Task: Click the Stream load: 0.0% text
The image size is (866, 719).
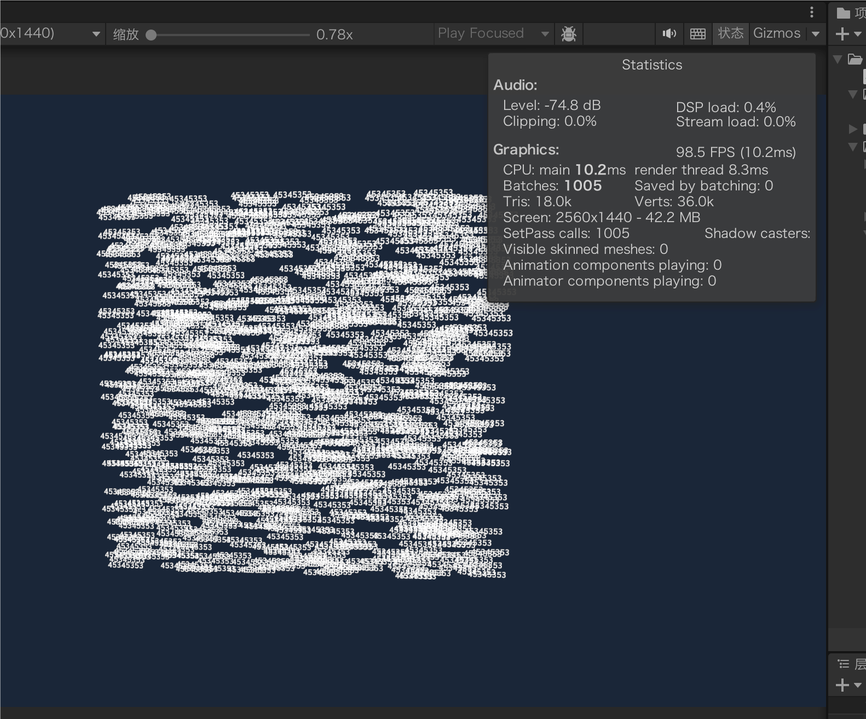Action: [x=736, y=121]
